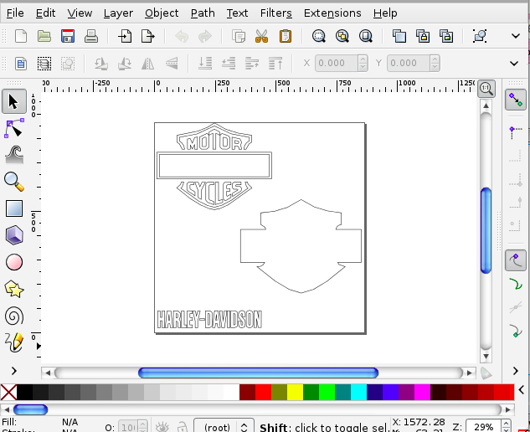Screen dimensions: 530x432
Task: Open the Filters menu
Action: [275, 13]
